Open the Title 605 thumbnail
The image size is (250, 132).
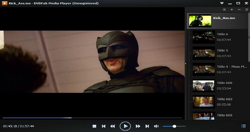[204, 116]
